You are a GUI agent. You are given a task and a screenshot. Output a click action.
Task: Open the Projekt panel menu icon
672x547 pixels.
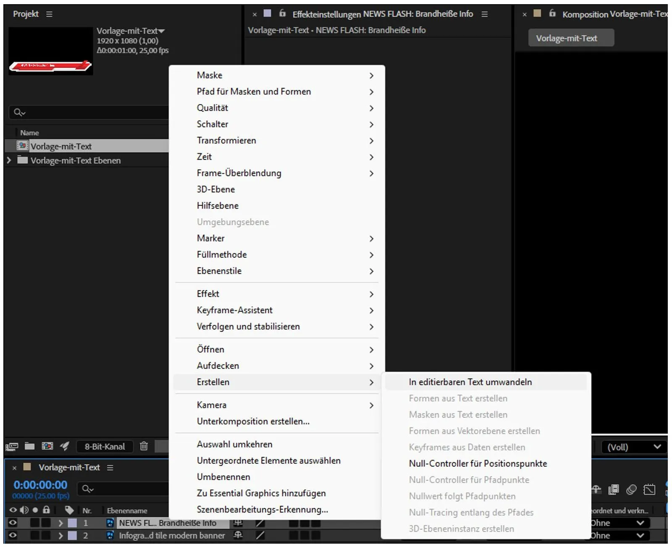tap(49, 14)
